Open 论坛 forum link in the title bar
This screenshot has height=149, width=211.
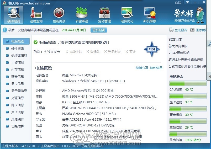[x=178, y=3]
